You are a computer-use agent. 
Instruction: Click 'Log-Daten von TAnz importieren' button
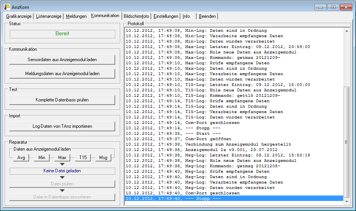tap(62, 126)
